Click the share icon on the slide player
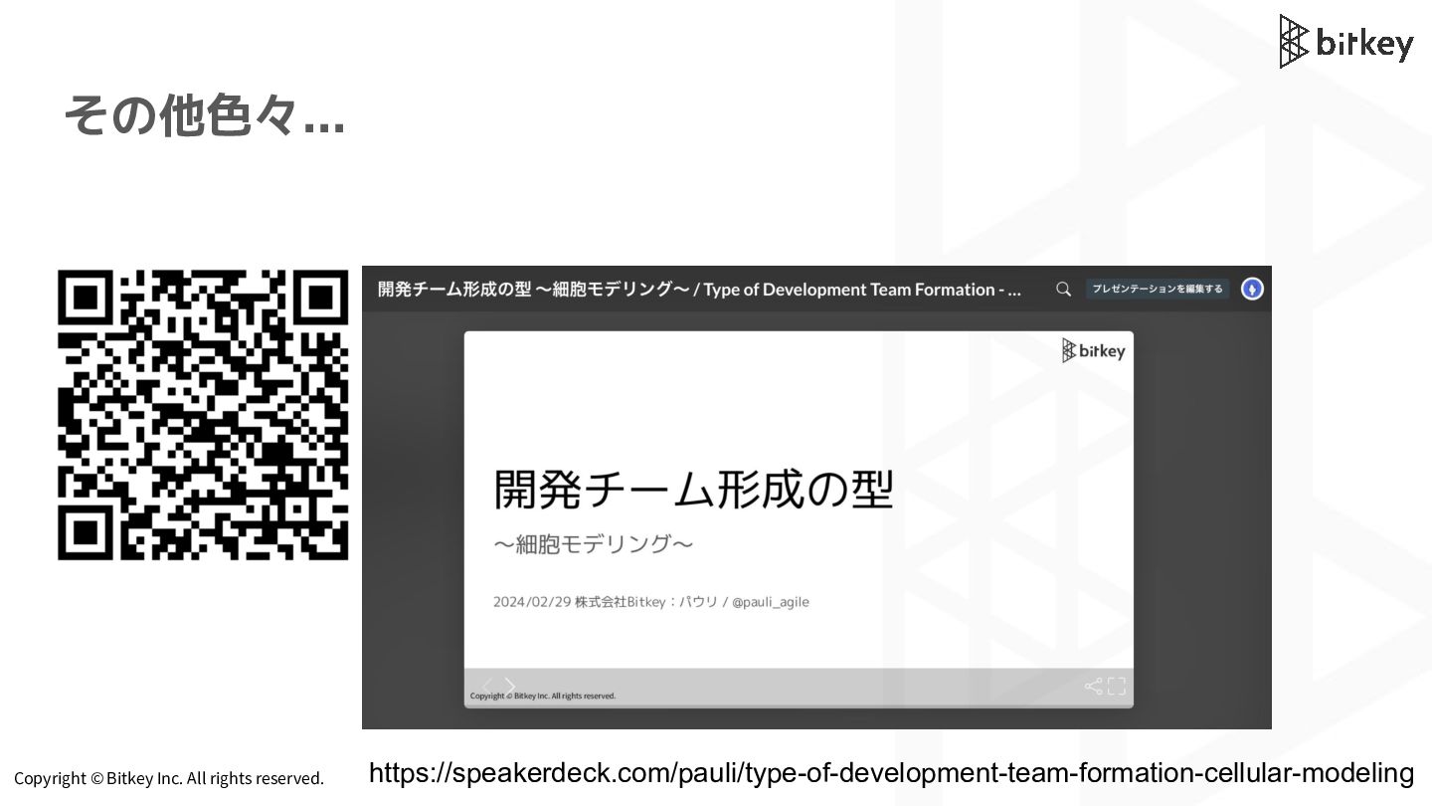Screen dimensions: 1432x806 pyautogui.click(x=1093, y=686)
